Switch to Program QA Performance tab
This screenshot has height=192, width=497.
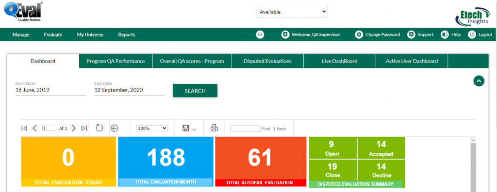tap(116, 61)
